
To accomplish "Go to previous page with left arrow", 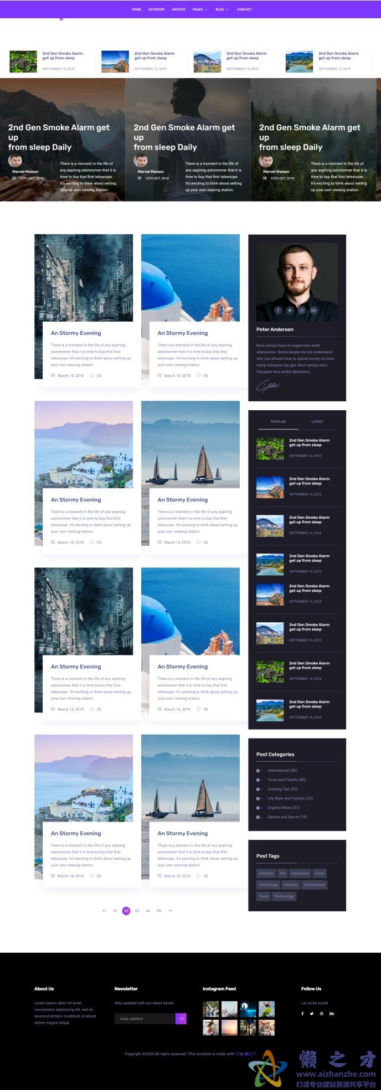I will [104, 911].
